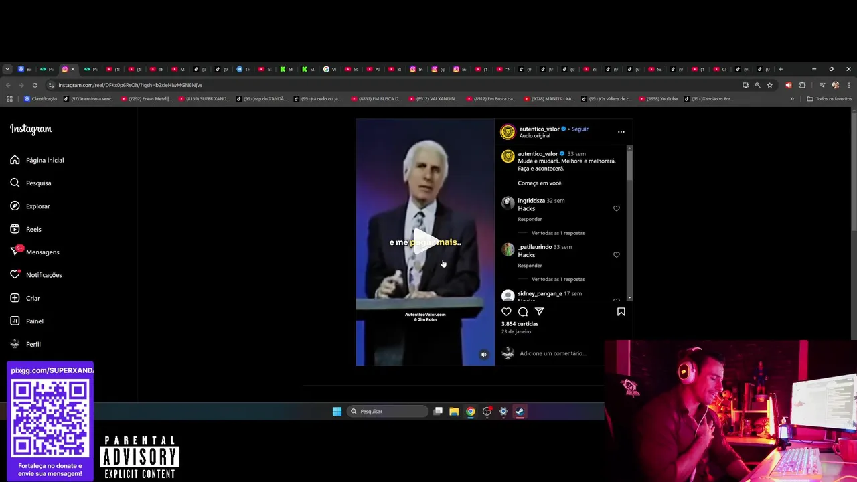Open the post options three-dot menu
The image size is (857, 482).
[621, 132]
